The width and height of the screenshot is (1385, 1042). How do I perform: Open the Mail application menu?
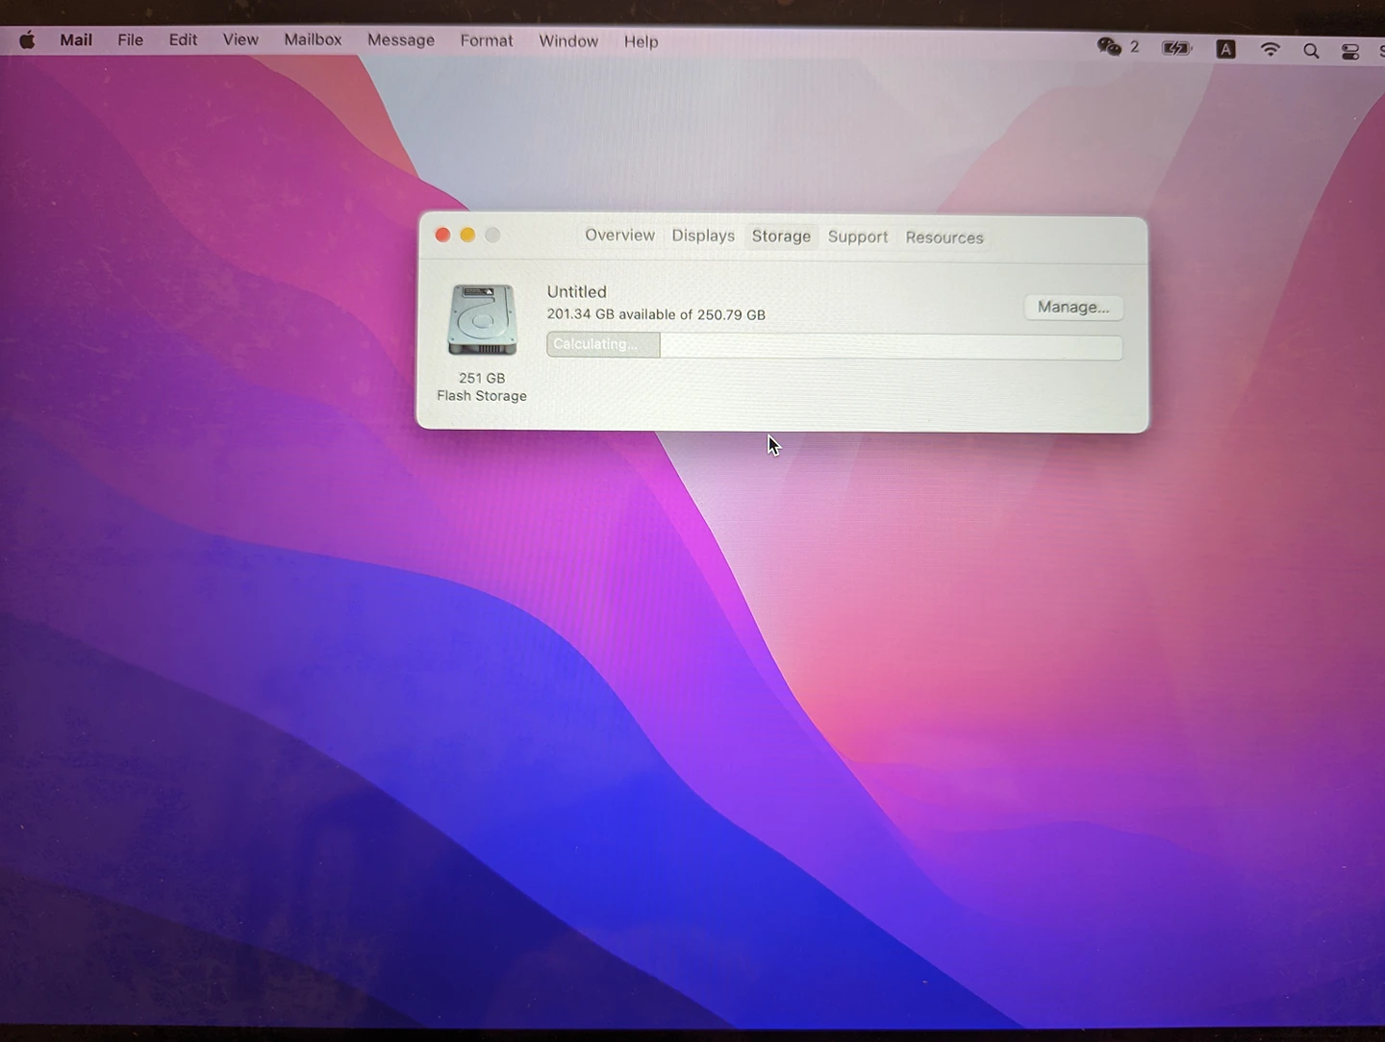(76, 40)
